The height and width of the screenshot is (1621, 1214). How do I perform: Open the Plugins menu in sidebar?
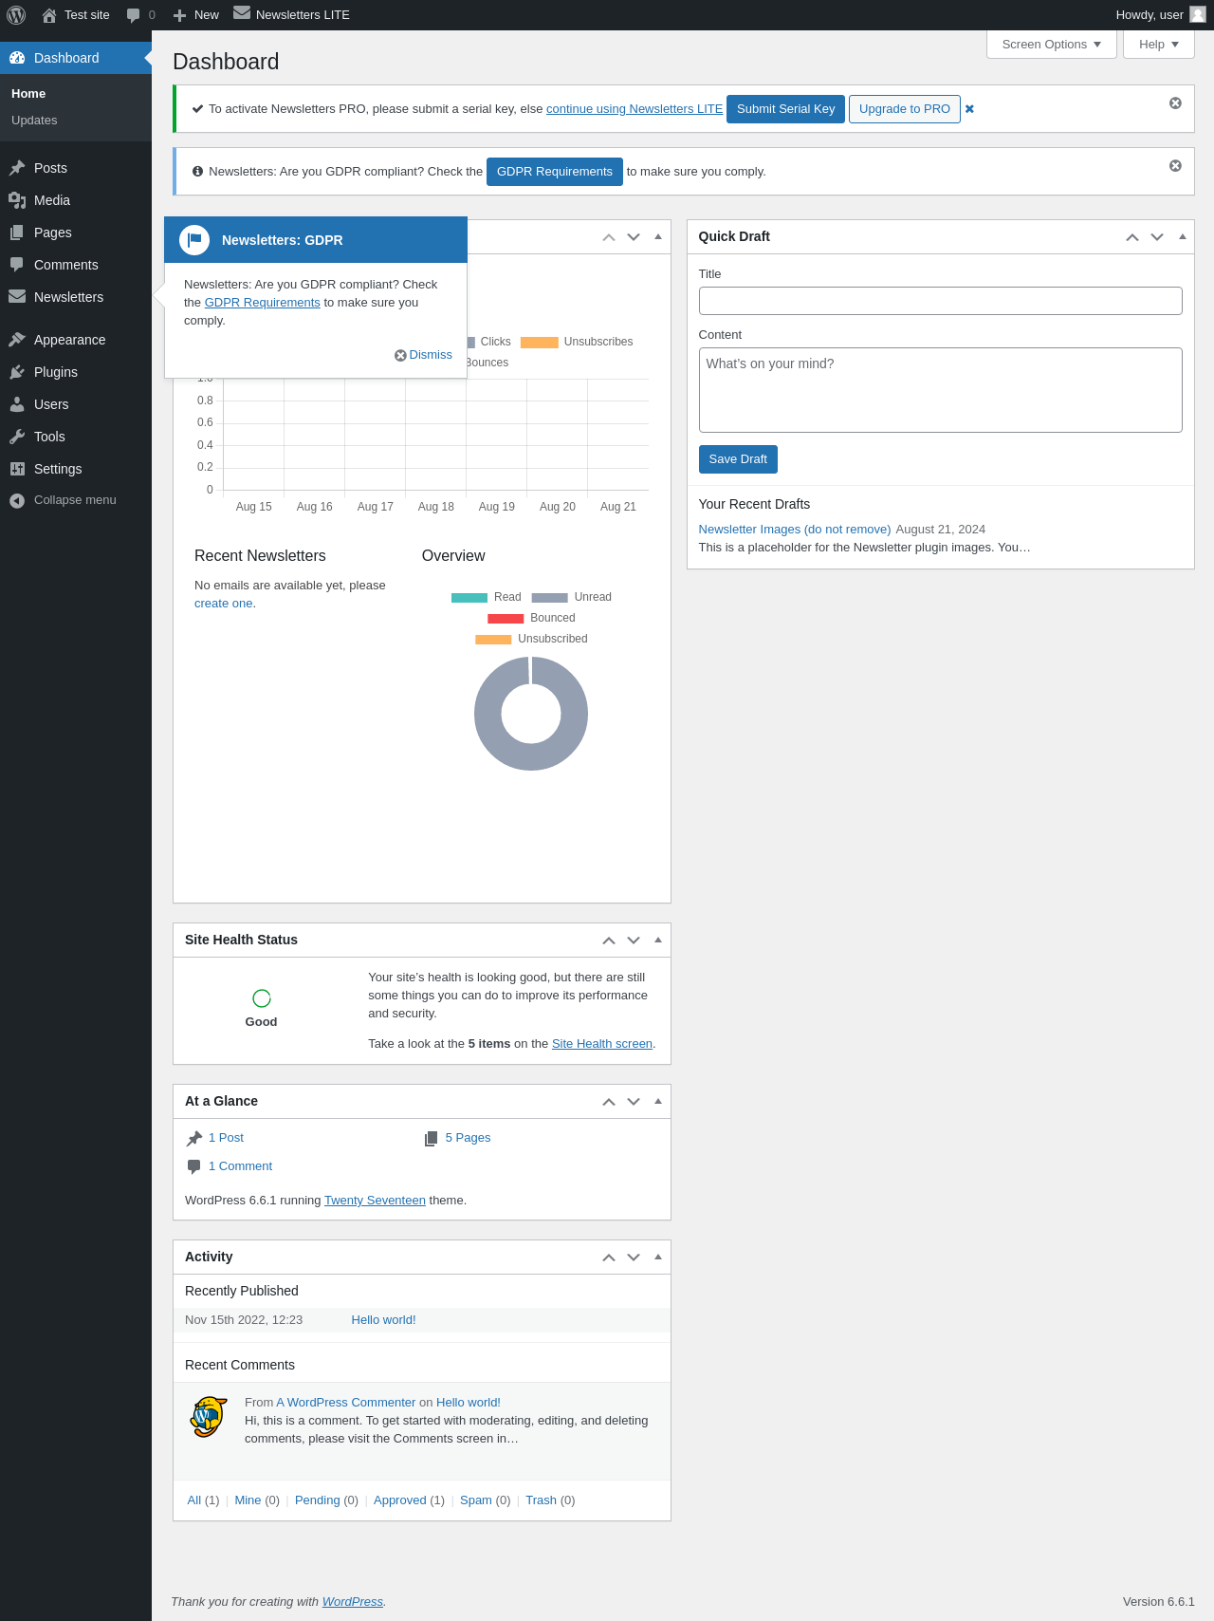tap(56, 372)
